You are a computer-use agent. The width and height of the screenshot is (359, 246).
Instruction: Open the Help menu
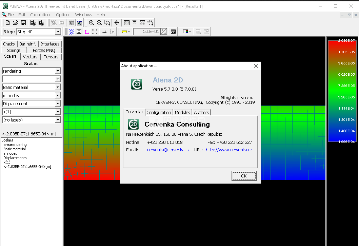coord(101,15)
